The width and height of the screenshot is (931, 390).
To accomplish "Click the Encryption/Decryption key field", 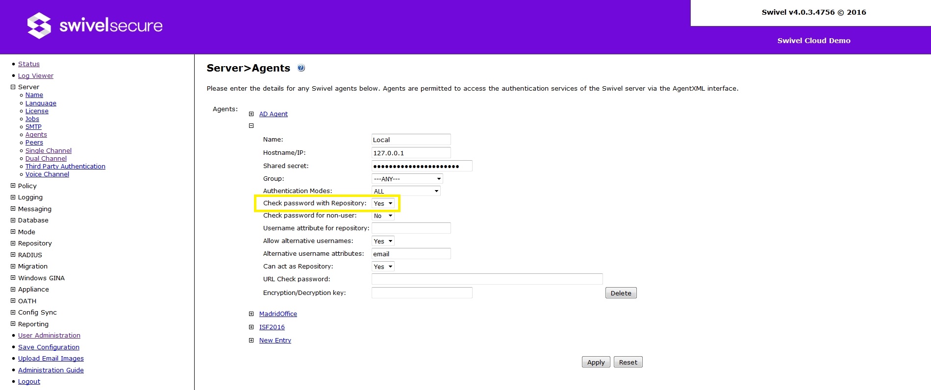I will [422, 293].
